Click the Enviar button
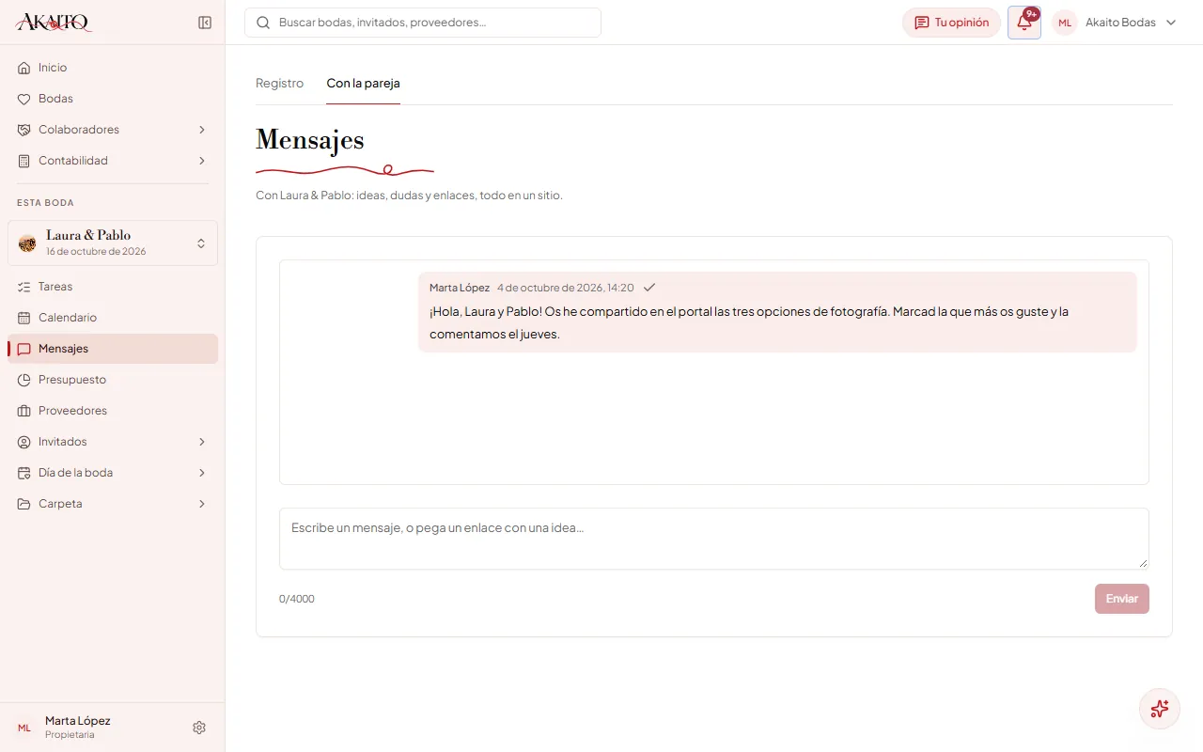 coord(1121,599)
